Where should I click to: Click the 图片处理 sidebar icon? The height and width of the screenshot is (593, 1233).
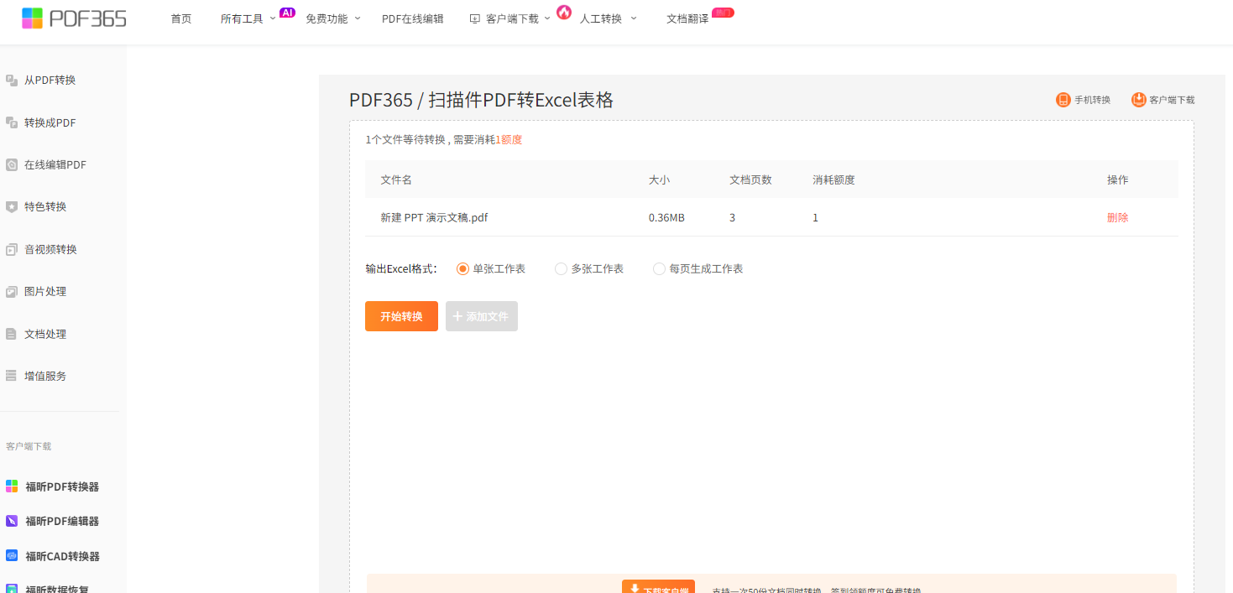(x=12, y=292)
